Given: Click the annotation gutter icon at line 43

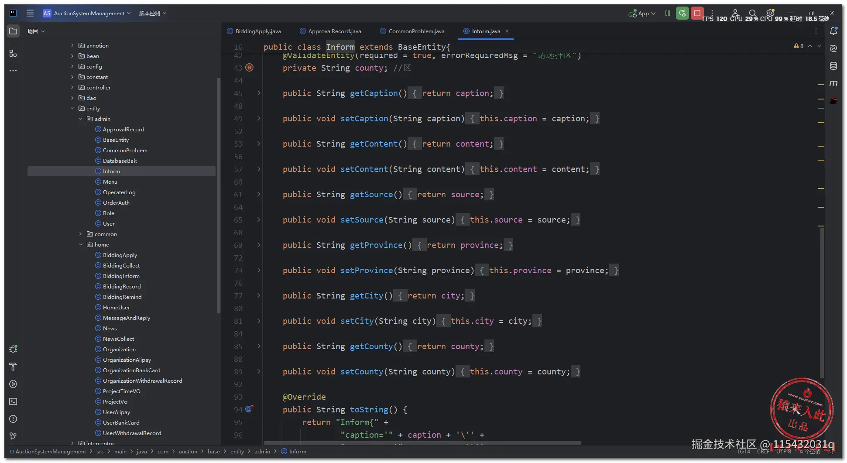Looking at the screenshot, I should (249, 67).
